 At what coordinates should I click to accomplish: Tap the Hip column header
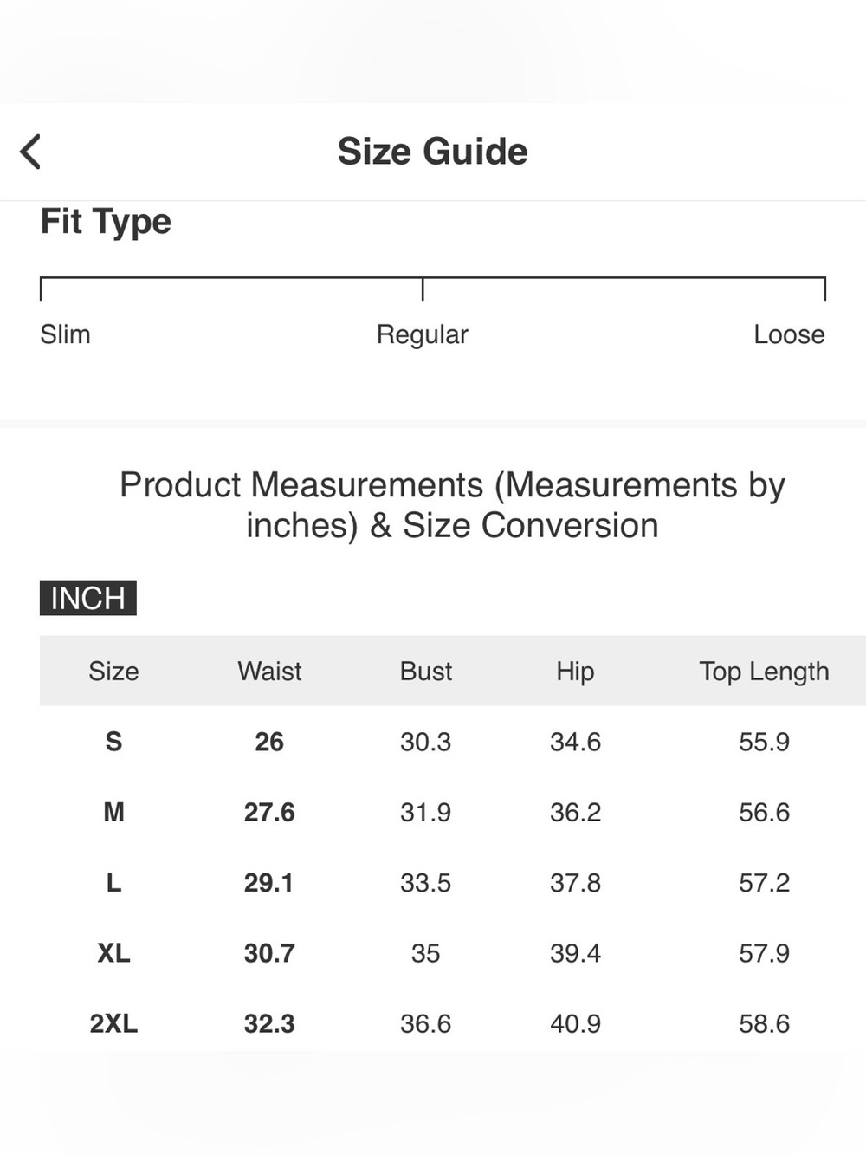[x=575, y=672]
